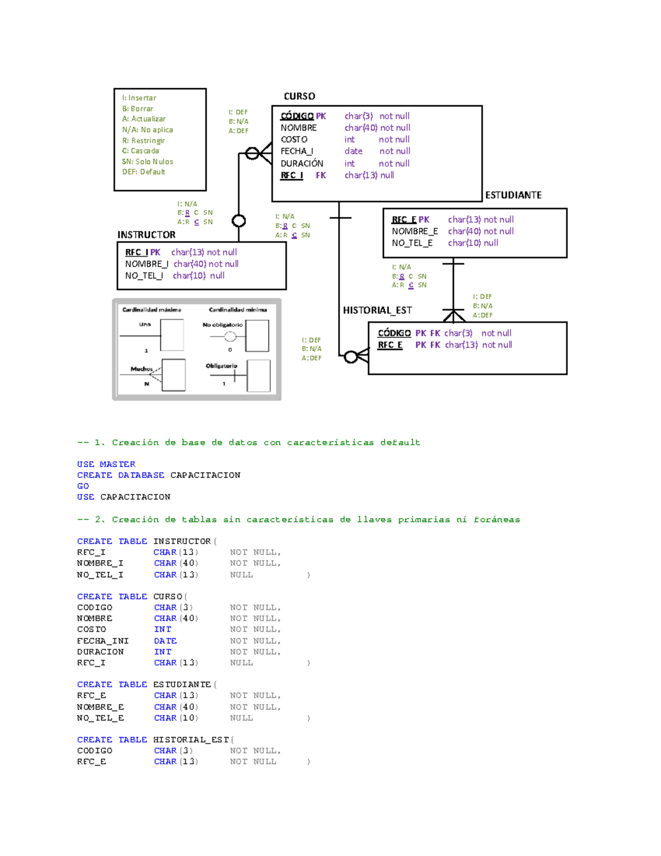661x856 pixels.
Task: Click the 'DEF: Default' legend entry
Action: tap(143, 172)
